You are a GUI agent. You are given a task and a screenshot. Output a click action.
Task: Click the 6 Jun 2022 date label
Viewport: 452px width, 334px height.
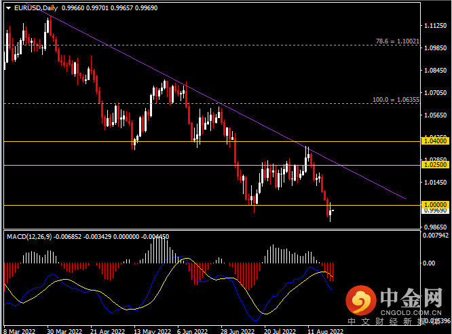[192, 331]
